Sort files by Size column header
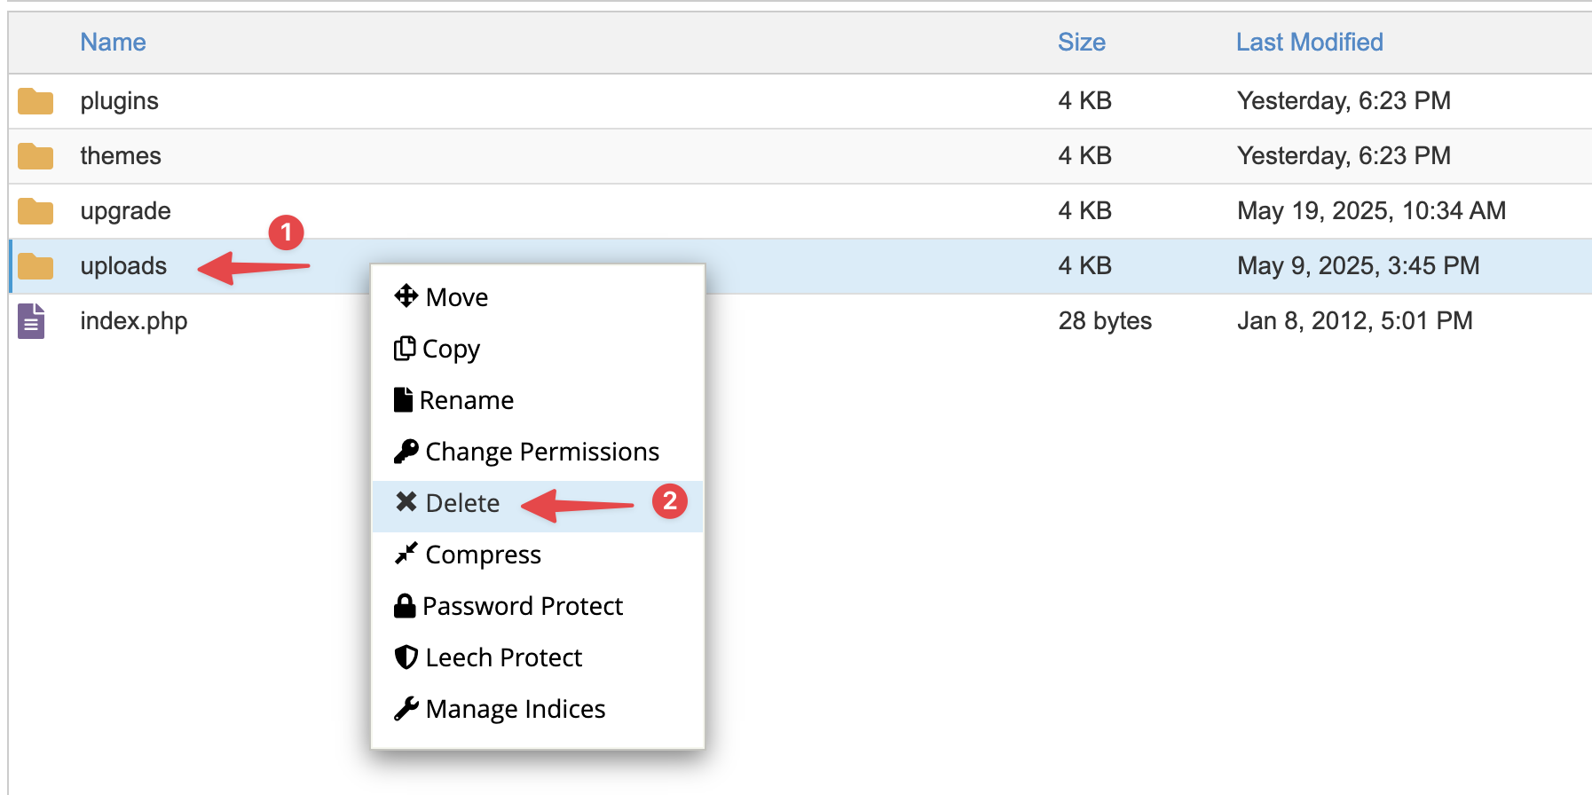Image resolution: width=1592 pixels, height=795 pixels. 1082,42
